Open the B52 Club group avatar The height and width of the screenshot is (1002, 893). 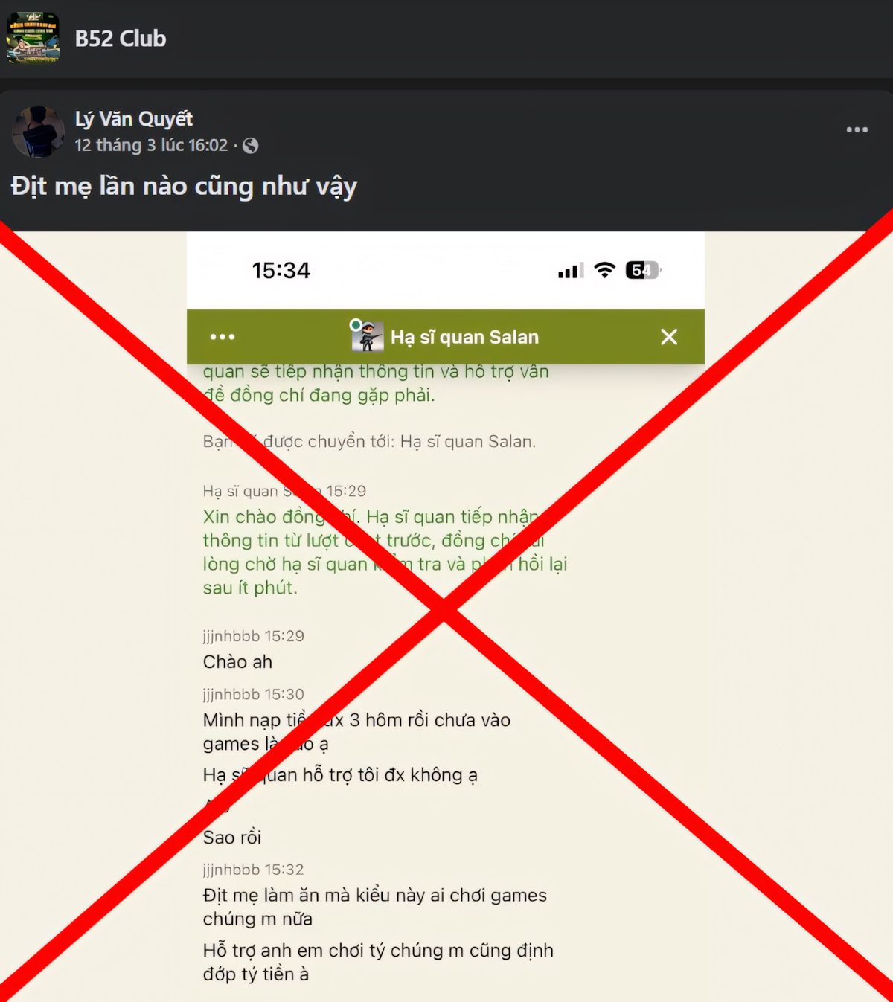pos(33,38)
